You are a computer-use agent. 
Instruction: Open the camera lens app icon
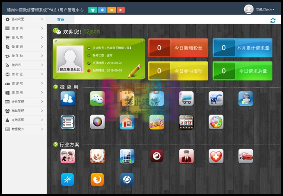point(97,122)
